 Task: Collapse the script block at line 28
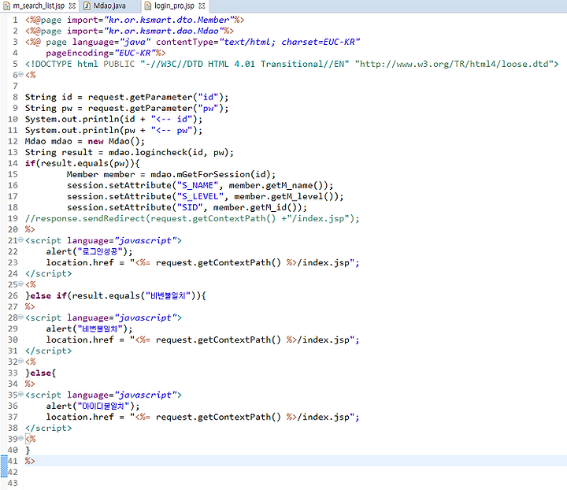21,317
